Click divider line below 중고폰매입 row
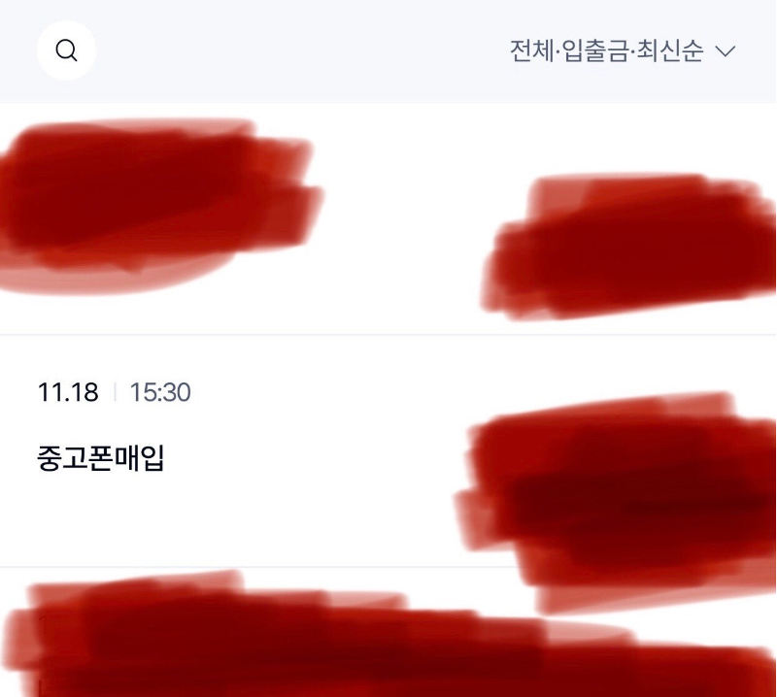 pos(248,566)
